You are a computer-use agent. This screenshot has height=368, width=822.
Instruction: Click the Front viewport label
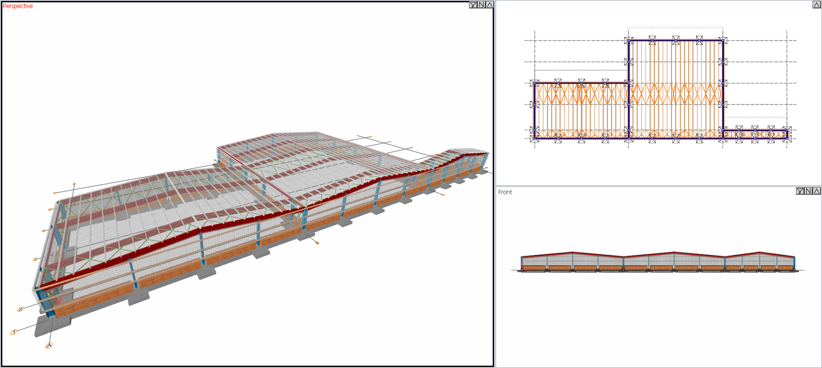coord(505,192)
